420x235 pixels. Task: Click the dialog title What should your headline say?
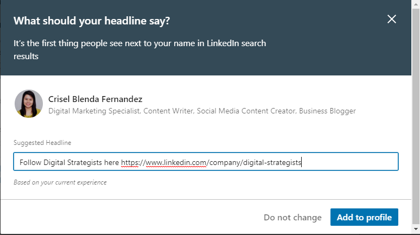tap(92, 21)
